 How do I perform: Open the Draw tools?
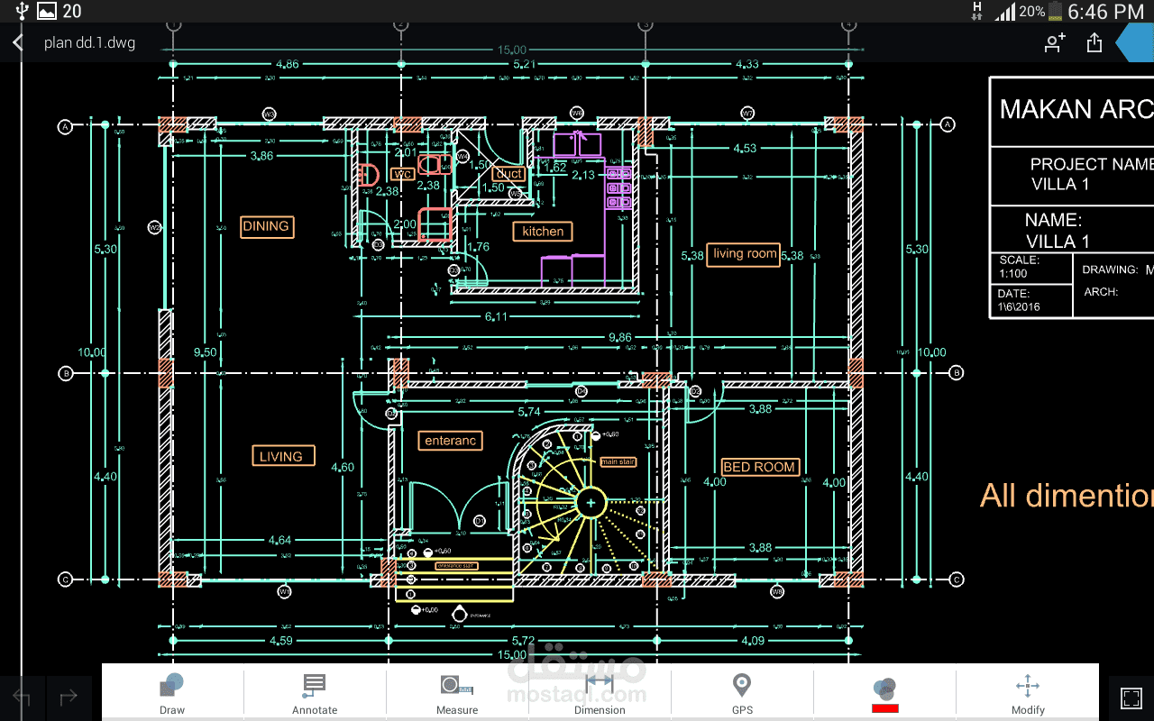tap(172, 694)
